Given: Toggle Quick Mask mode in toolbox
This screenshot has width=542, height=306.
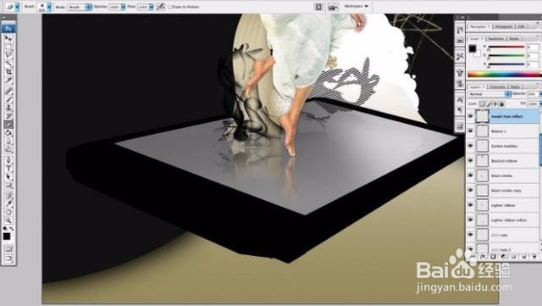Looking at the screenshot, I should click(x=8, y=248).
